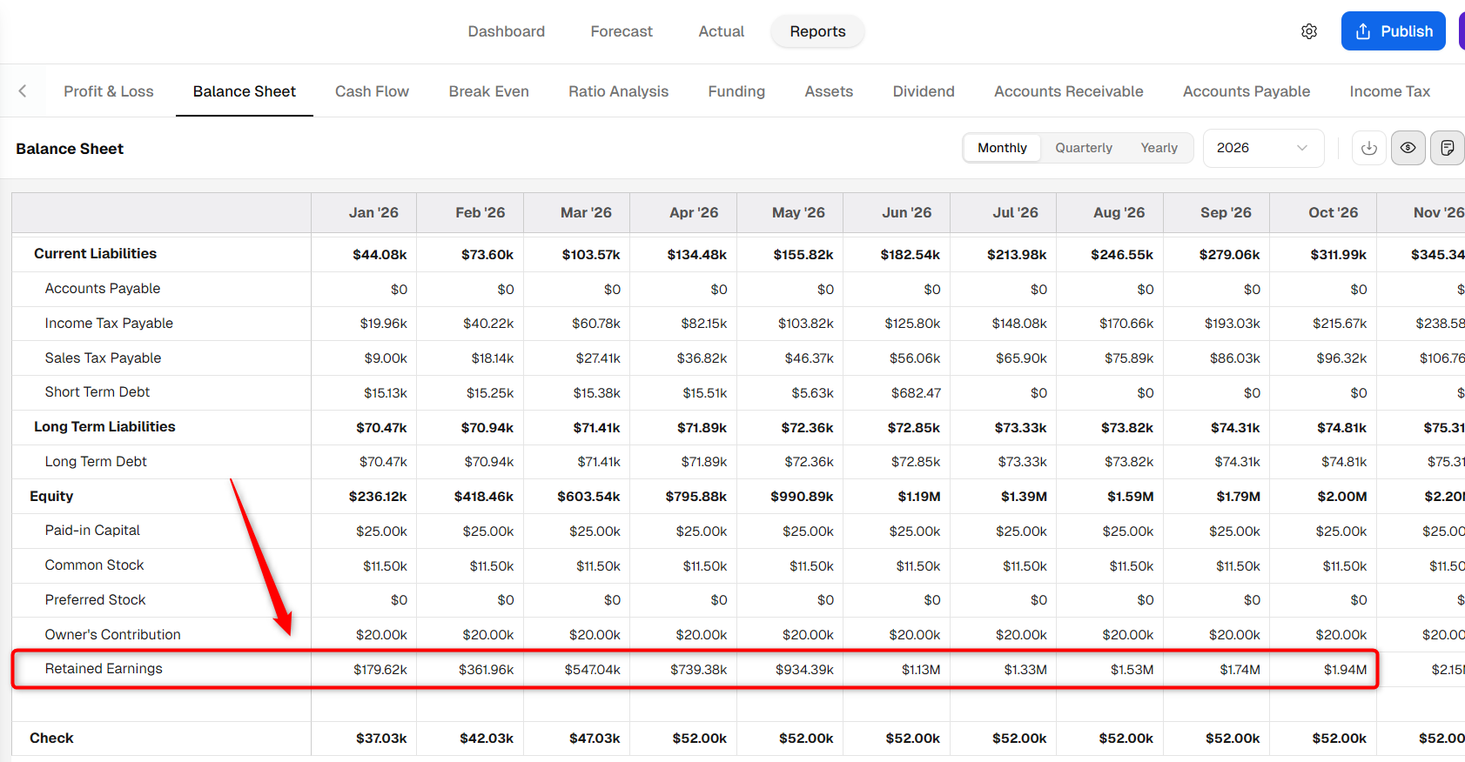Screen dimensions: 1465x762
Task: Go to the Ratio Analysis tab
Action: [618, 91]
